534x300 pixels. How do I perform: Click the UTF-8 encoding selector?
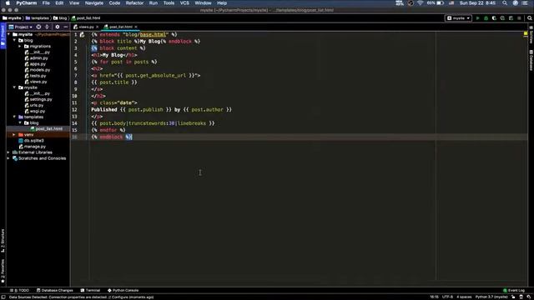[x=447, y=297]
